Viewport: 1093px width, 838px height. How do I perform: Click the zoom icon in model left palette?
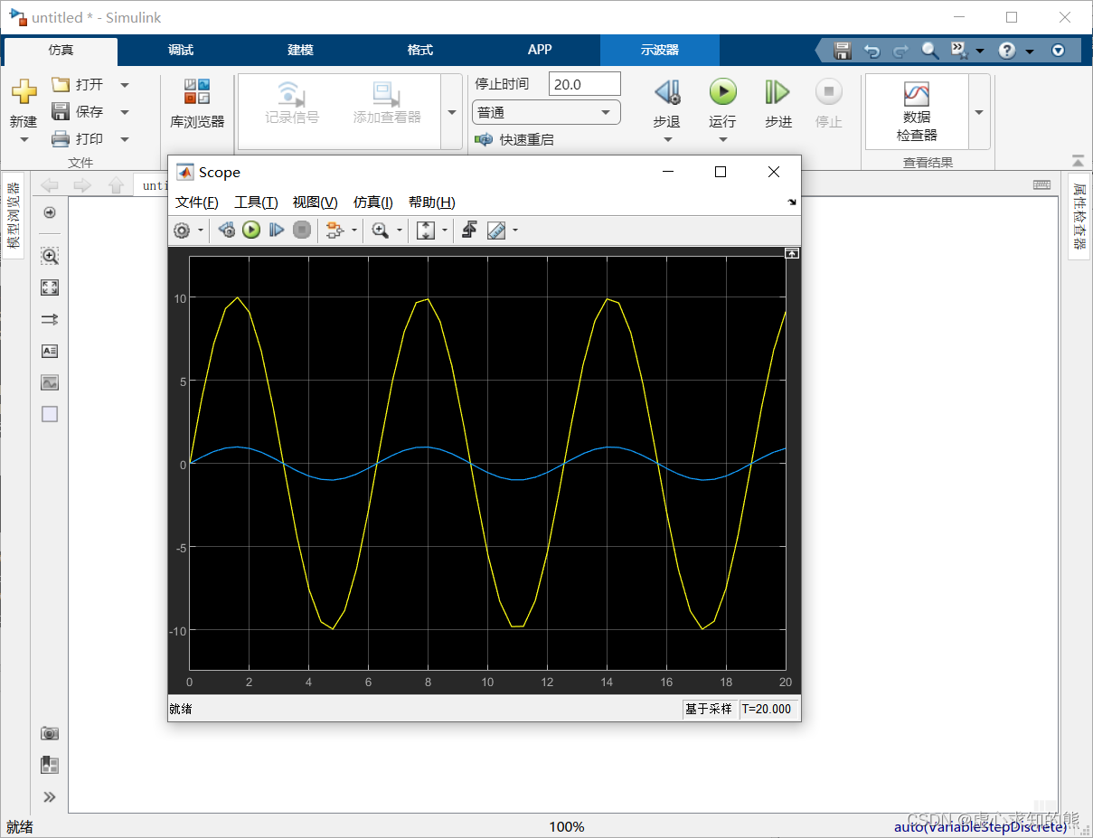point(50,256)
